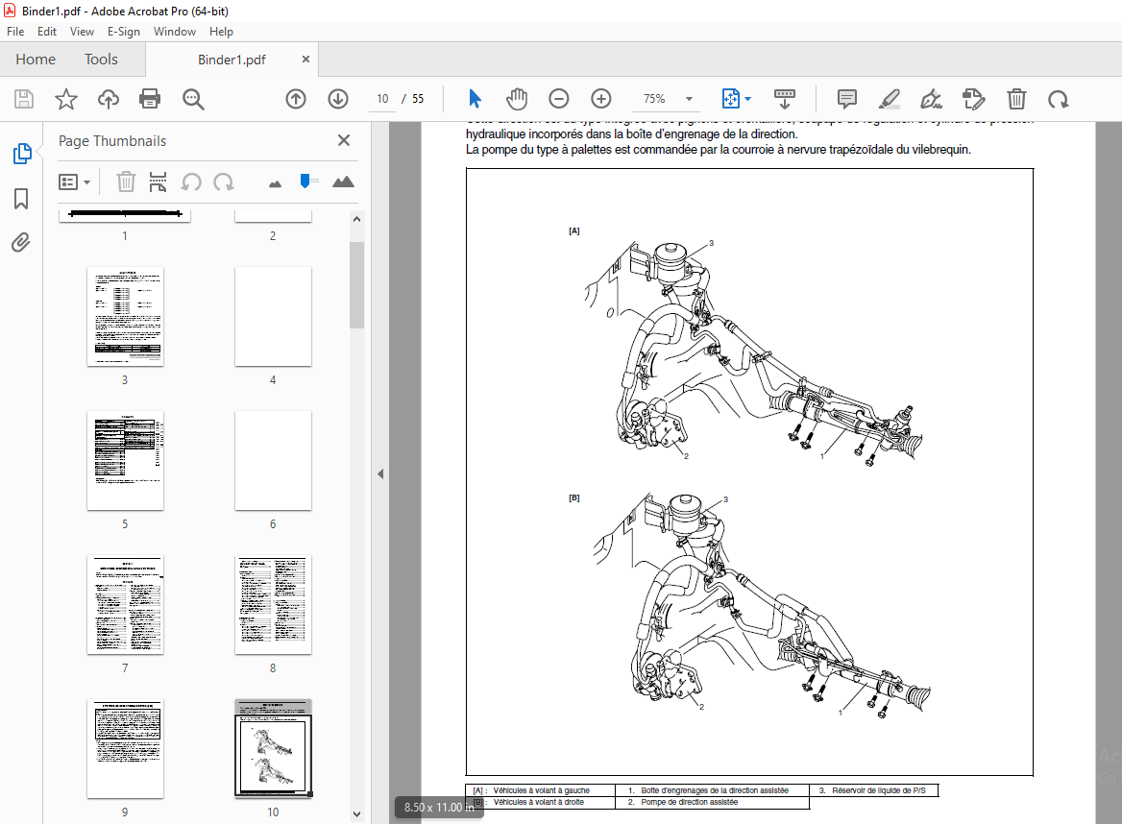Select page 8 thumbnail
The width and height of the screenshot is (1122, 824).
(x=274, y=604)
